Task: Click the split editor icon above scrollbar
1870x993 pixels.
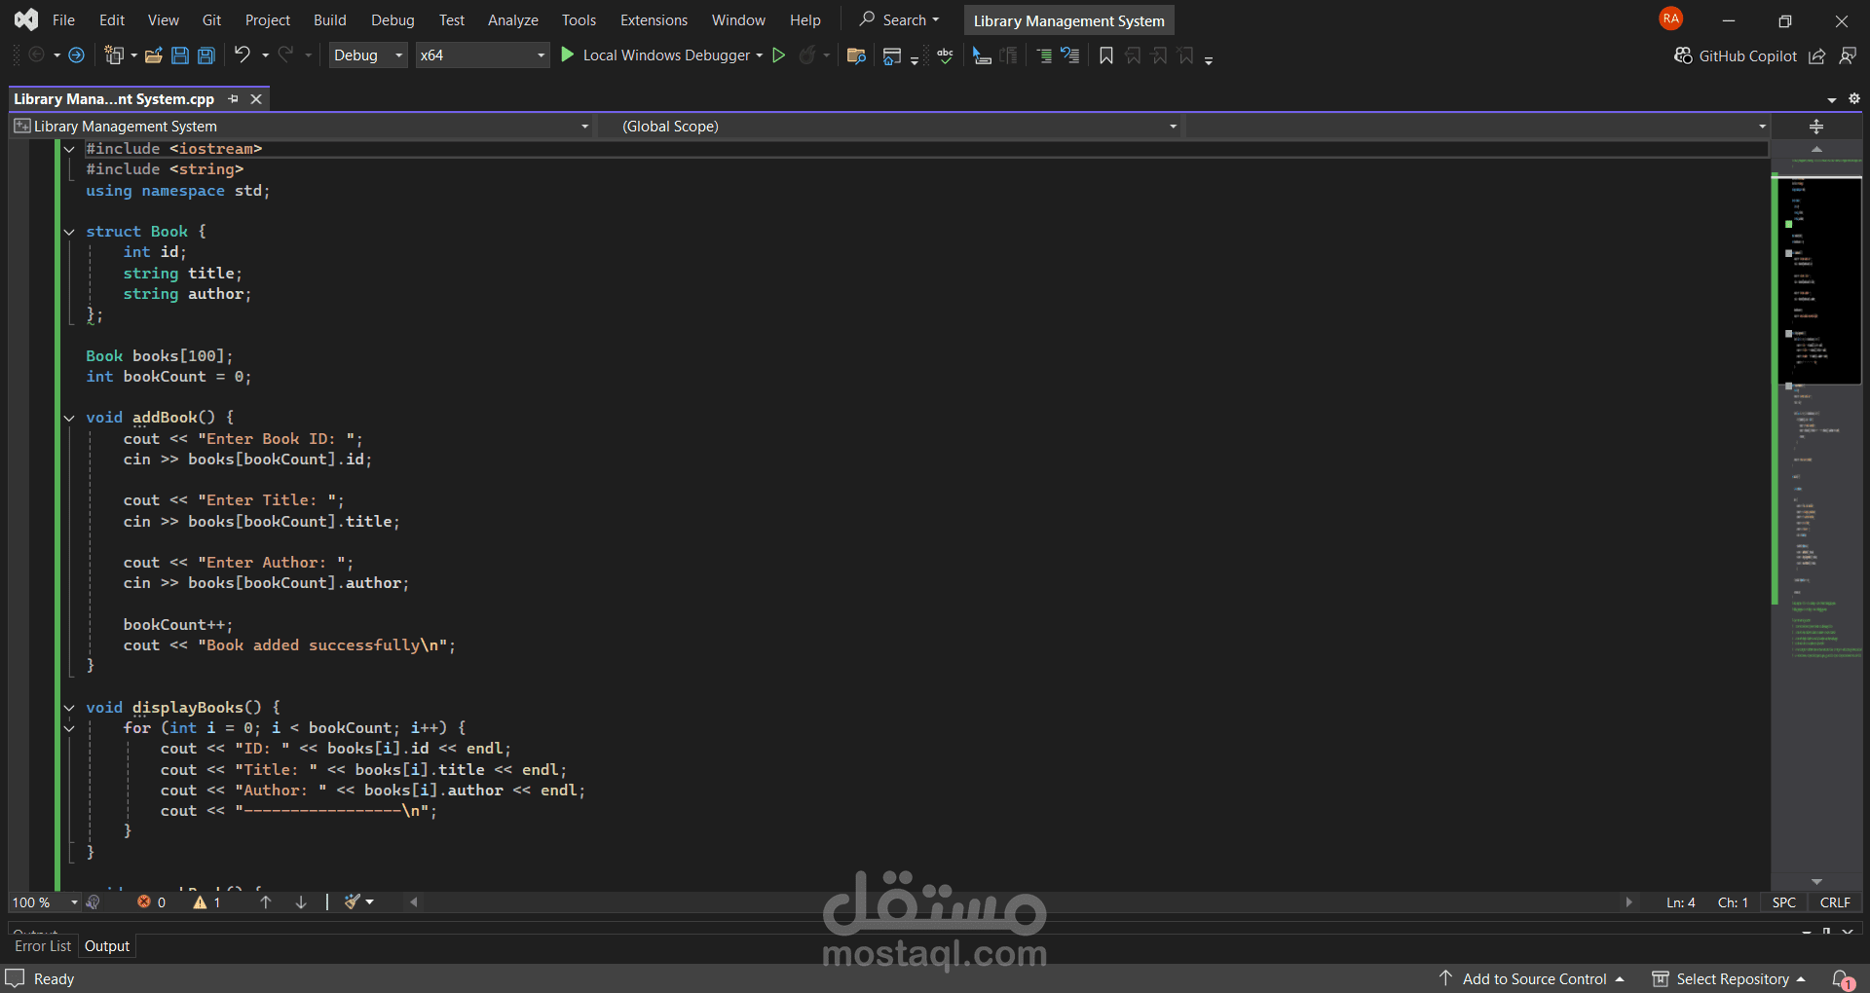Action: (x=1816, y=127)
